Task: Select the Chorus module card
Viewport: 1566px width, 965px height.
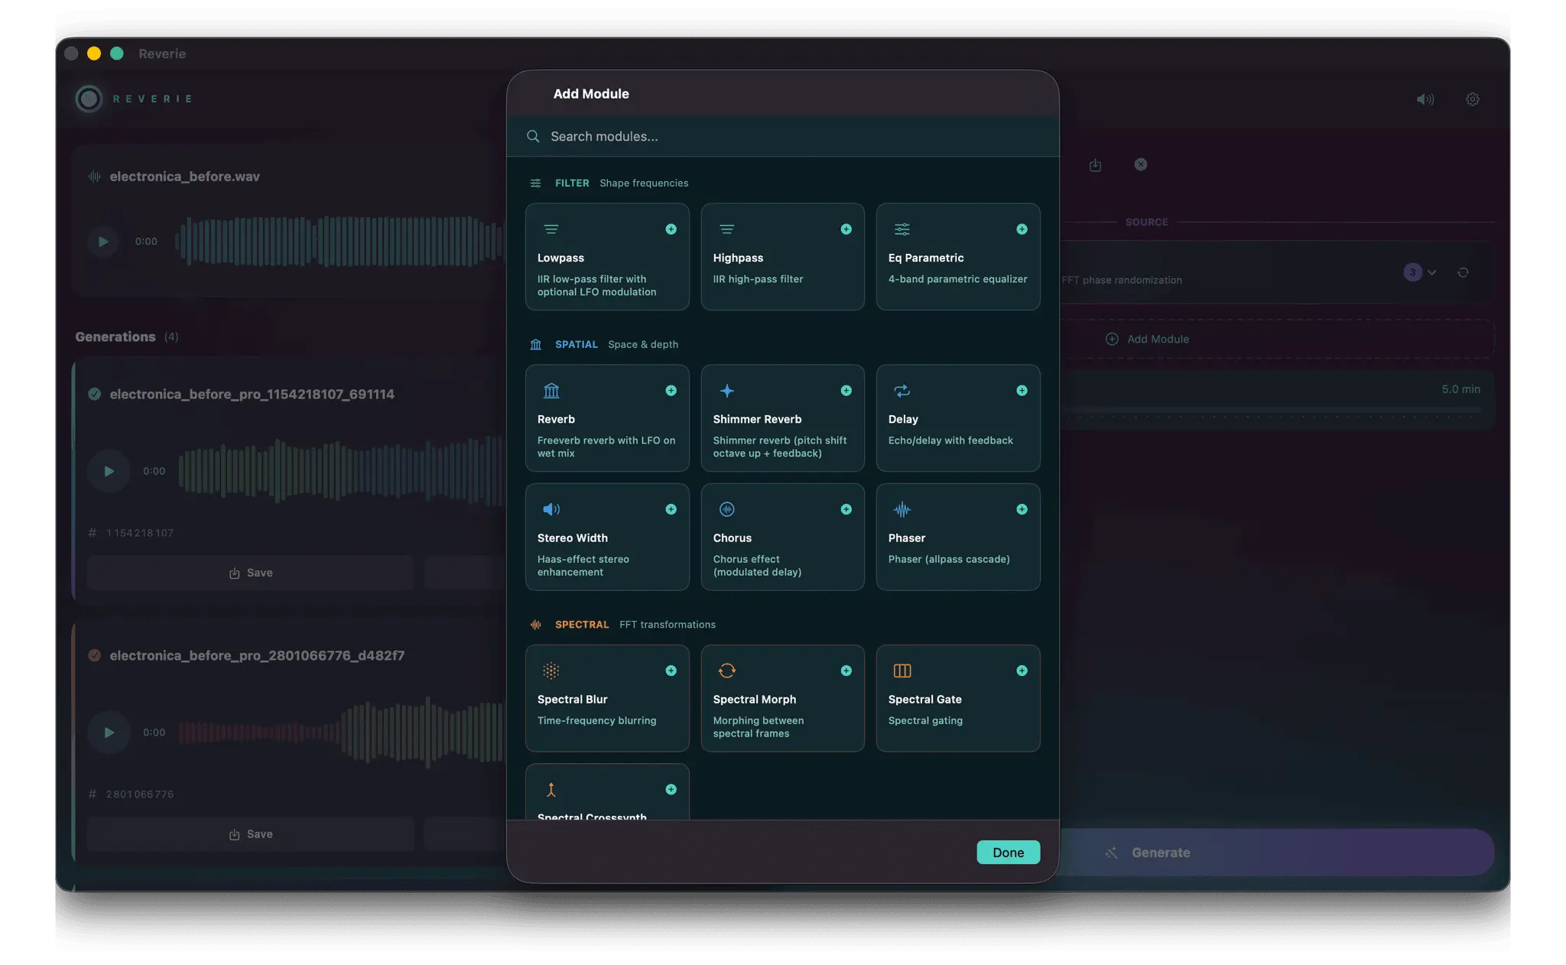Action: pyautogui.click(x=782, y=537)
